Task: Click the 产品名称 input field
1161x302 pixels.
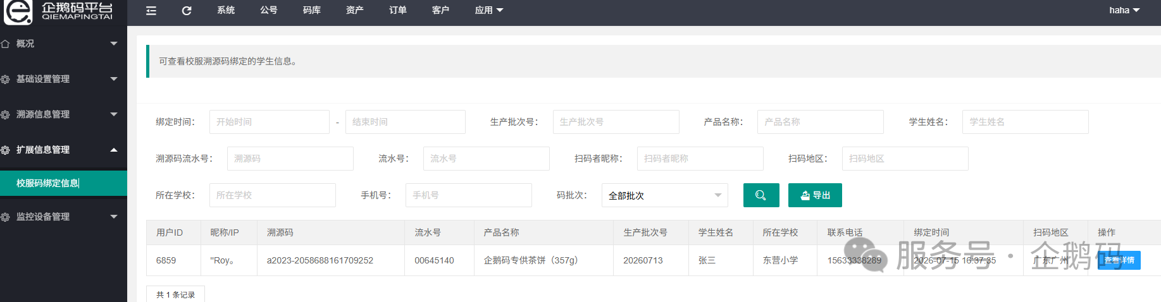Action: point(821,122)
